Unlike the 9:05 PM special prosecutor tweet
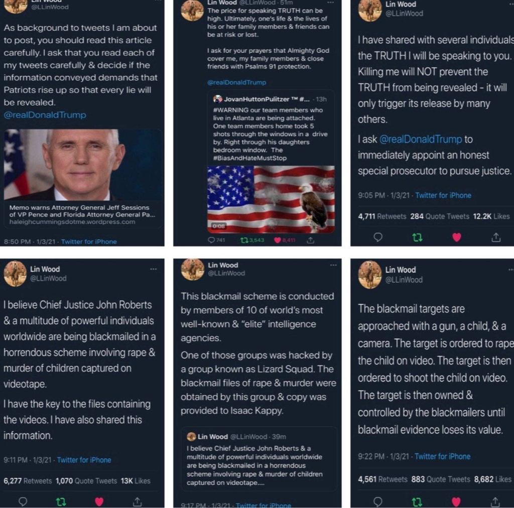 coord(457,237)
